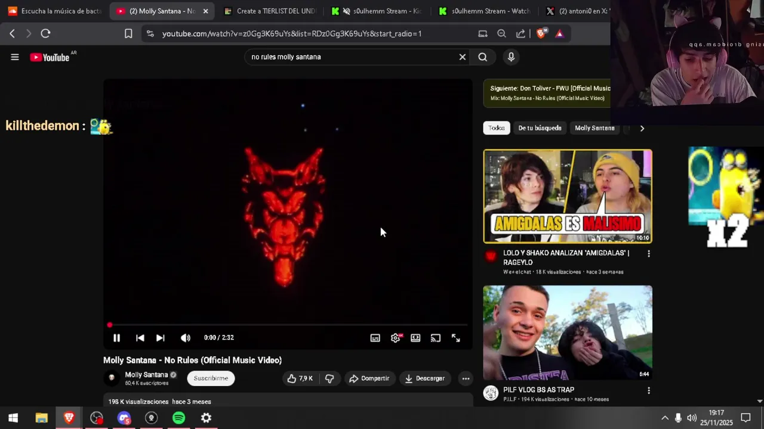Pause the video with the pause button

[116, 338]
